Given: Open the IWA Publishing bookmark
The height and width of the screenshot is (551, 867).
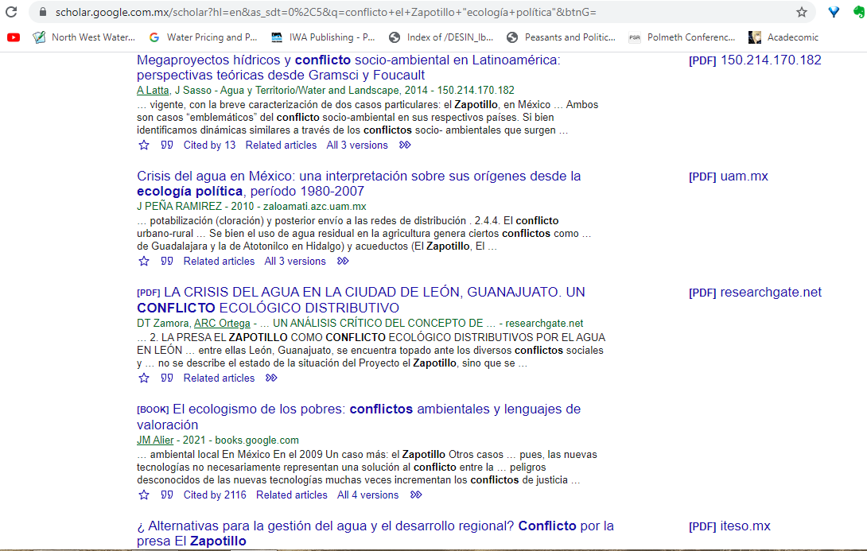Looking at the screenshot, I should (x=323, y=37).
